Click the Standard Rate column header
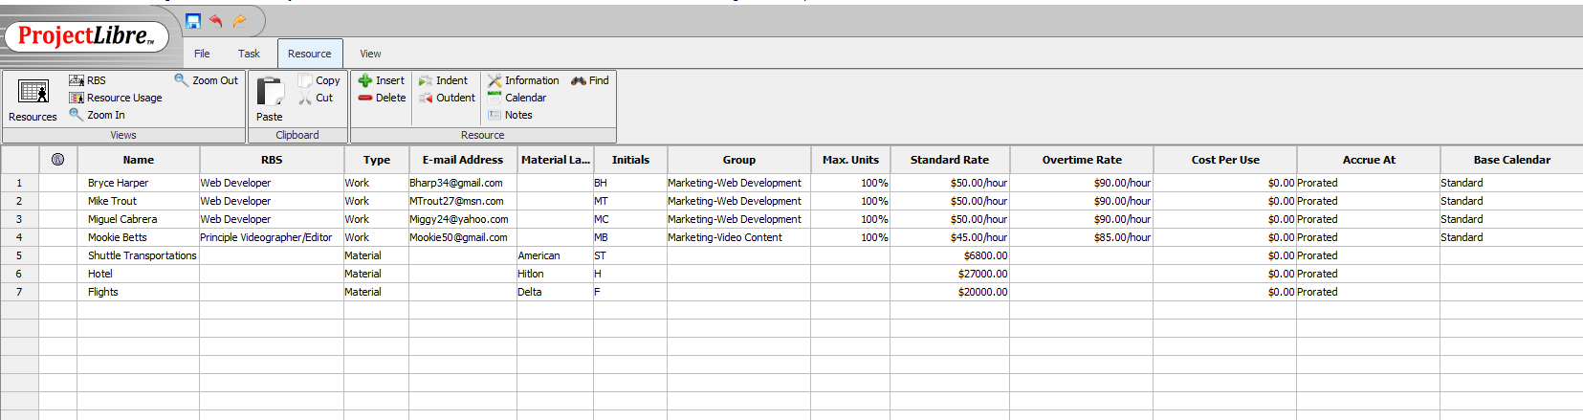 tap(950, 160)
